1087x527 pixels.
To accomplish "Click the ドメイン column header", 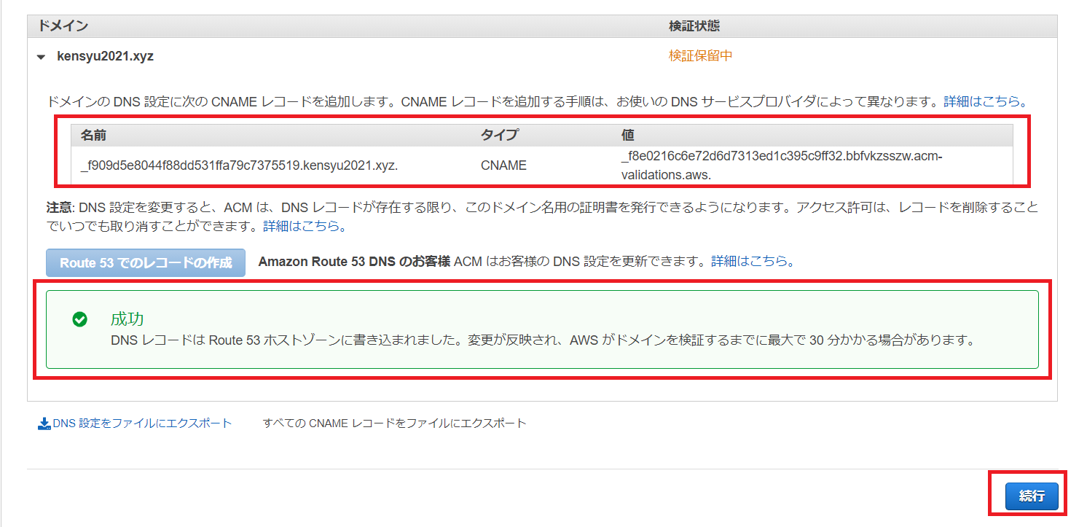I will tap(63, 26).
